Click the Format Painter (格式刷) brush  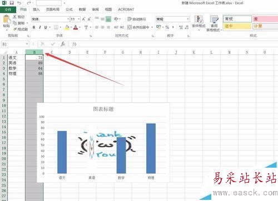click(x=15, y=29)
